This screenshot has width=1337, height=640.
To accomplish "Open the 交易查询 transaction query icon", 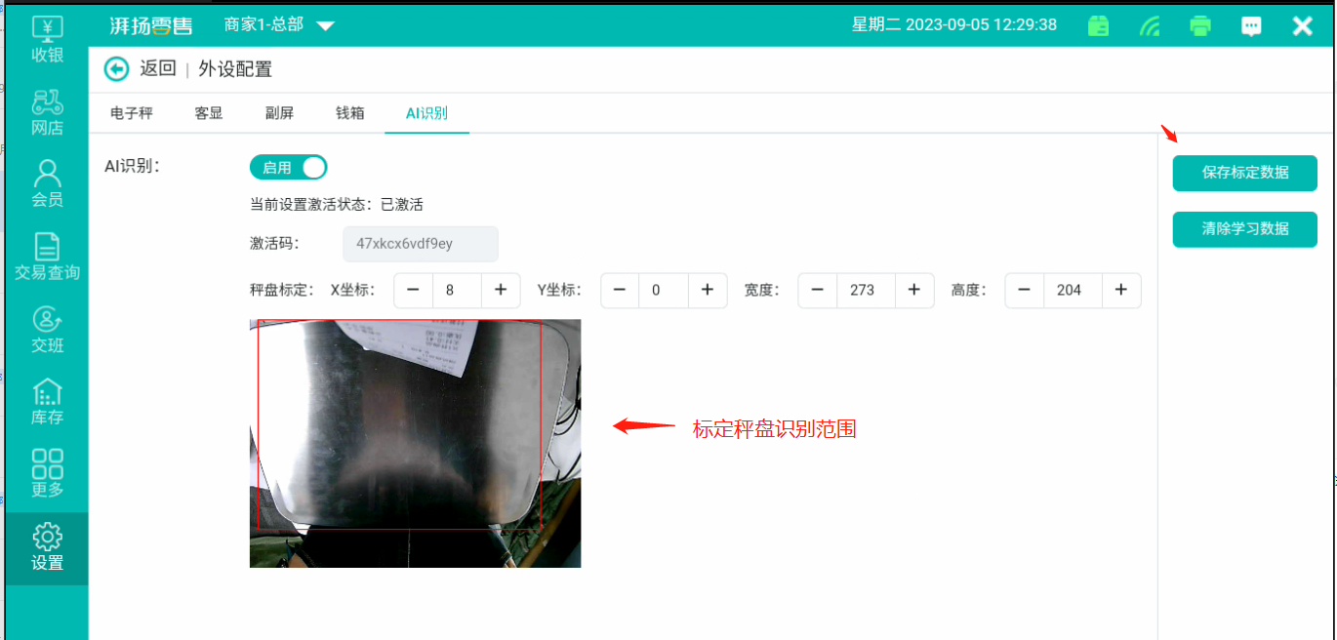I will click(47, 257).
